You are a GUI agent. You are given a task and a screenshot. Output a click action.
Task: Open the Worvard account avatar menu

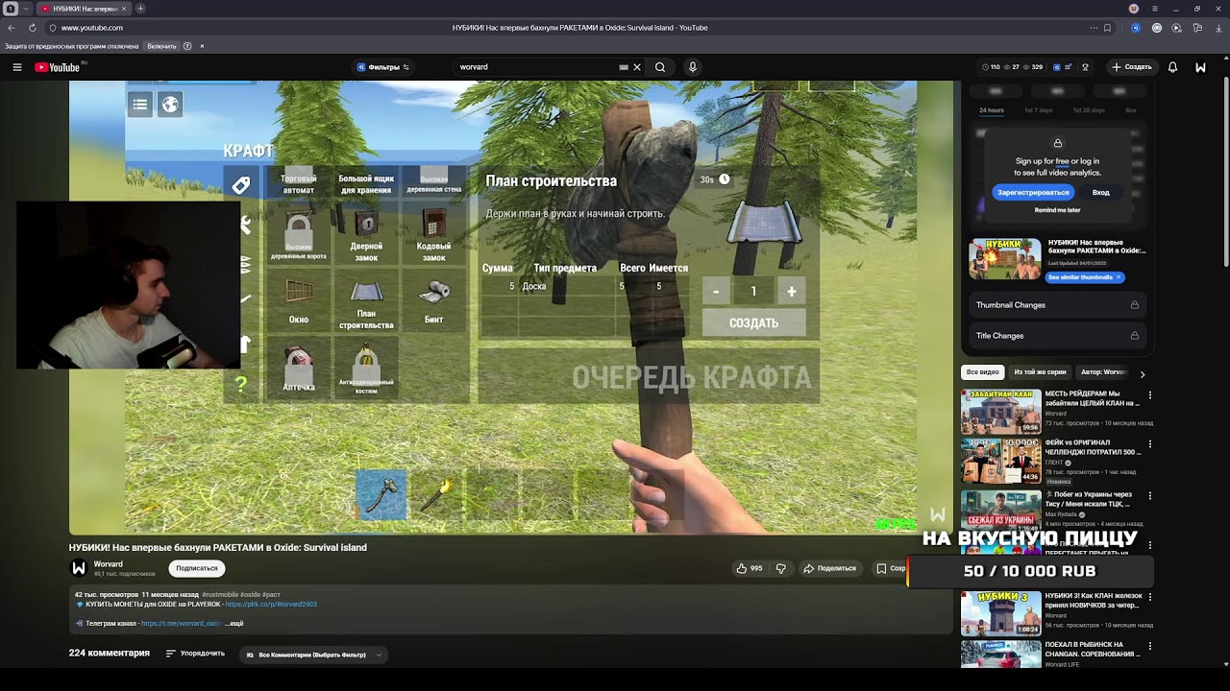tap(1200, 67)
